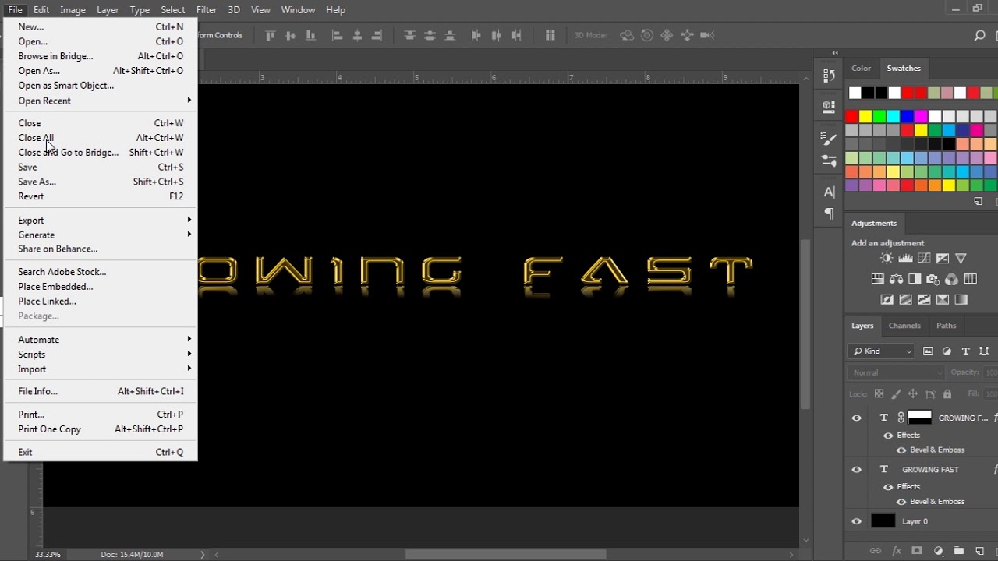Open the Paragraph panel icon
998x561 pixels.
(x=829, y=213)
